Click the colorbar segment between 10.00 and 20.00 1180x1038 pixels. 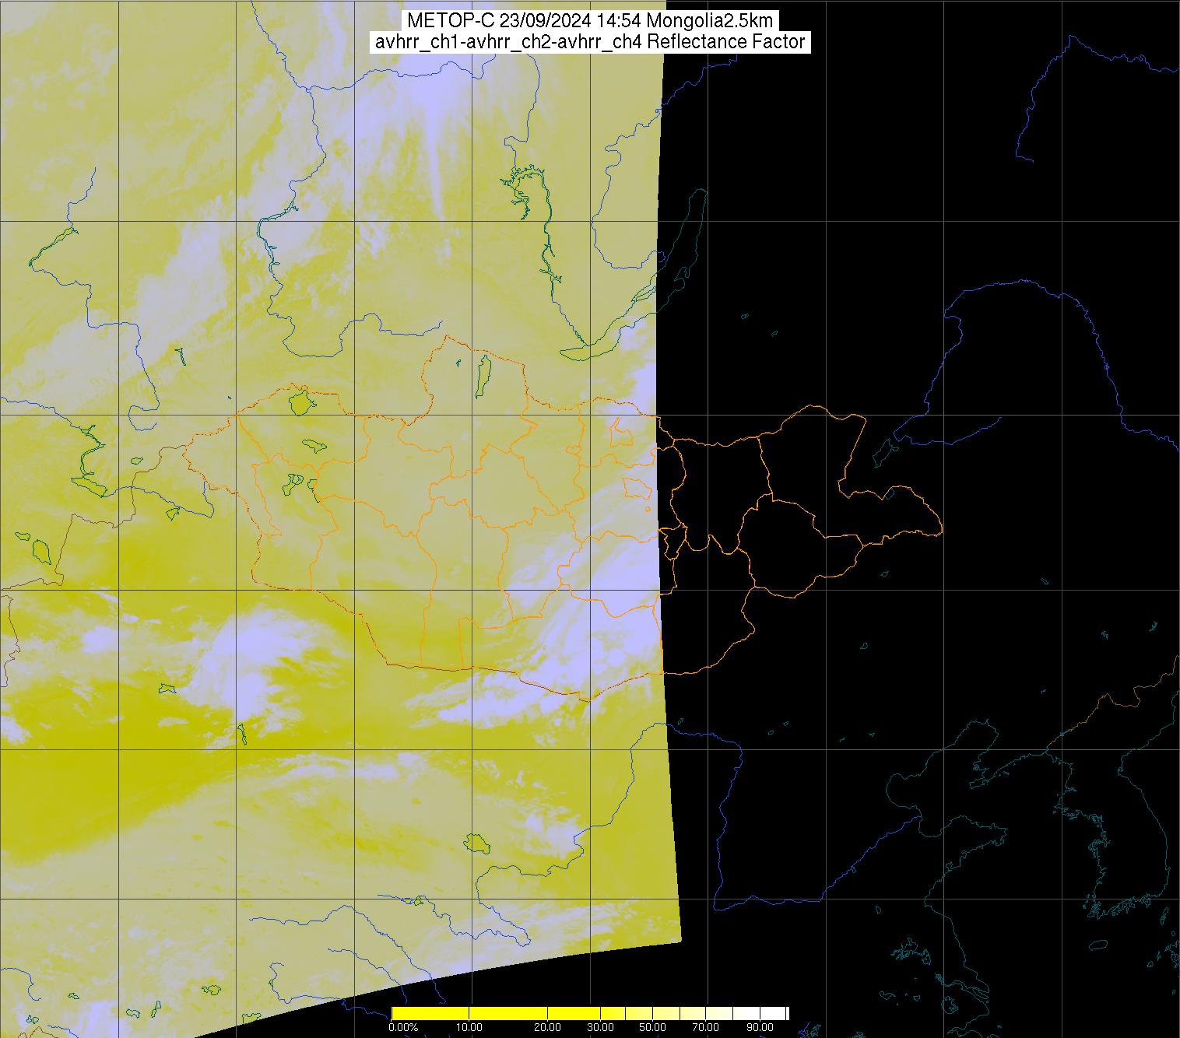click(x=508, y=1013)
